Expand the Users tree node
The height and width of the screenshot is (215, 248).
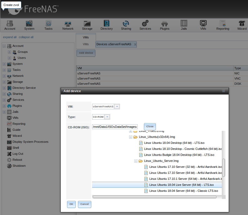9,58
